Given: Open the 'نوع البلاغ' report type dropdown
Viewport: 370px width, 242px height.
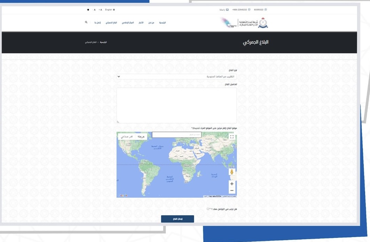Looking at the screenshot, I should (176, 77).
